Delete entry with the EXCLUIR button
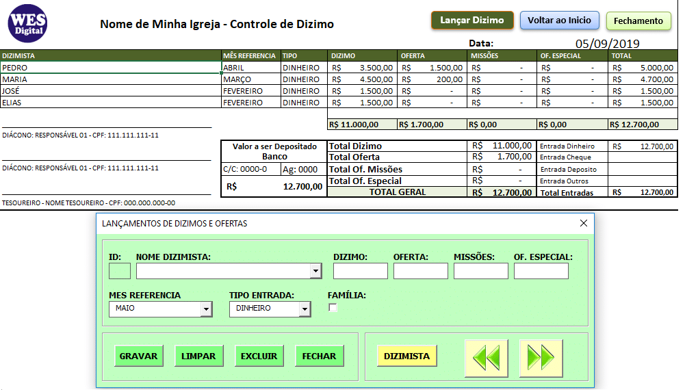 (259, 356)
